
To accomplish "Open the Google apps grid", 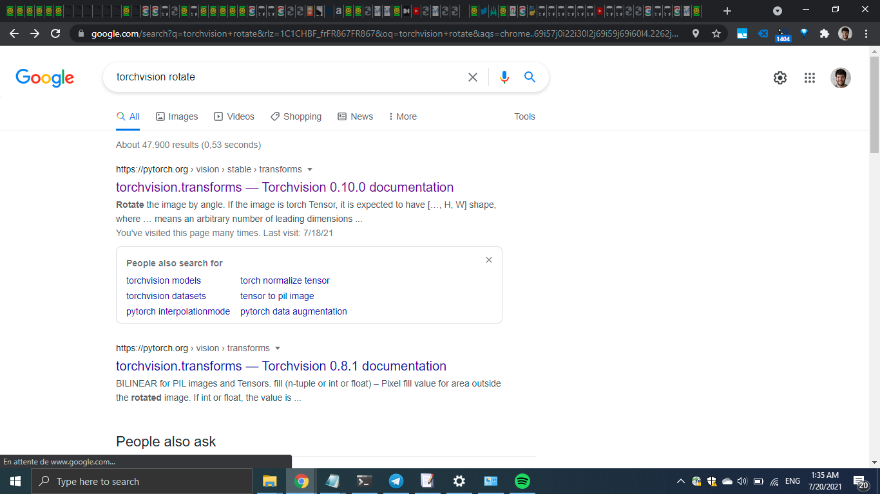I will click(x=810, y=77).
